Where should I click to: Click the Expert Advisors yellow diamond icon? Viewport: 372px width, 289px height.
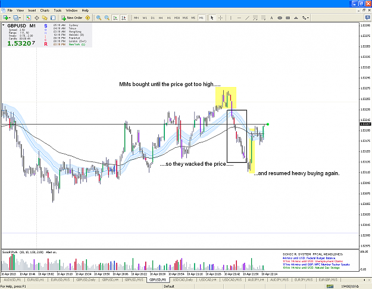(87, 18)
